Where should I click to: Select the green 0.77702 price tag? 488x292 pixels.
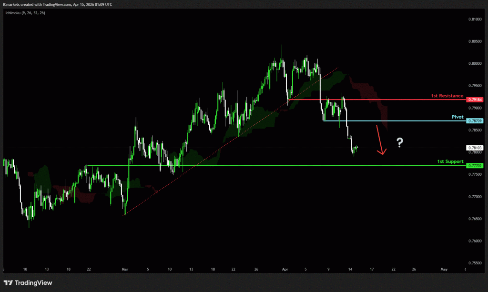click(475, 166)
